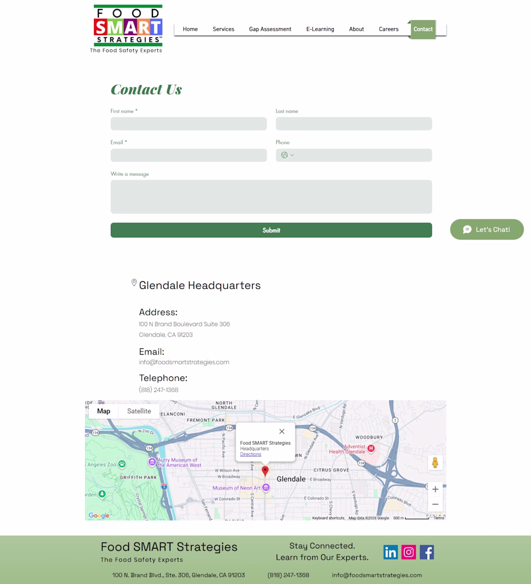Screen dimensions: 531x584
Task: Click the Google logo on map
Action: point(99,516)
